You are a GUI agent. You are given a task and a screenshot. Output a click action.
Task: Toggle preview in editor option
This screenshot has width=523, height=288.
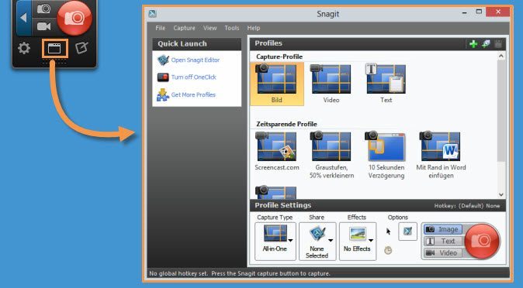407,231
